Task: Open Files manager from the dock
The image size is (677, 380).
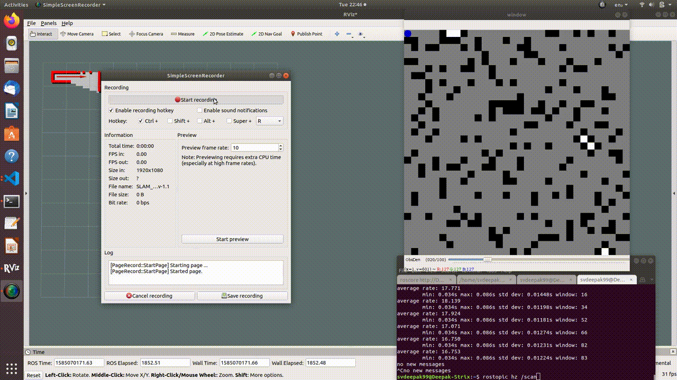Action: click(x=12, y=66)
